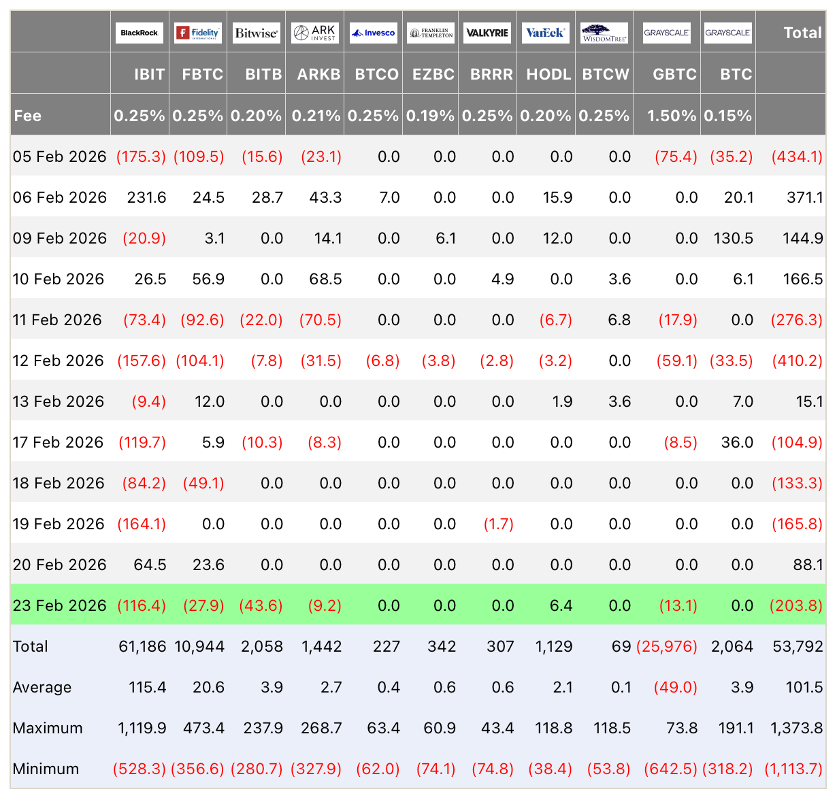Click the Grayscale logo above GBTC
The height and width of the screenshot is (800, 837).
click(667, 33)
